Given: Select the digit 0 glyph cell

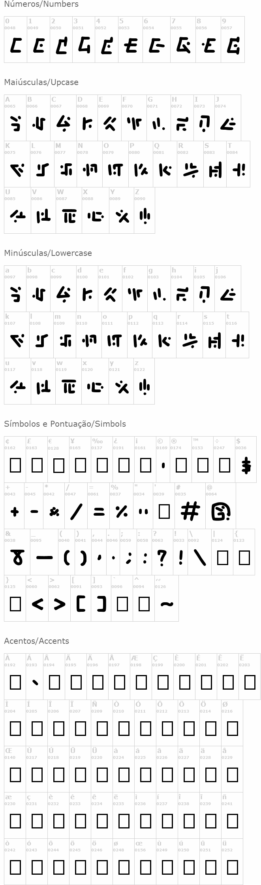Looking at the screenshot, I should coord(15,40).
